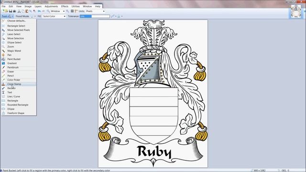
Task: Select the Color Picker tool
Action: (19, 80)
